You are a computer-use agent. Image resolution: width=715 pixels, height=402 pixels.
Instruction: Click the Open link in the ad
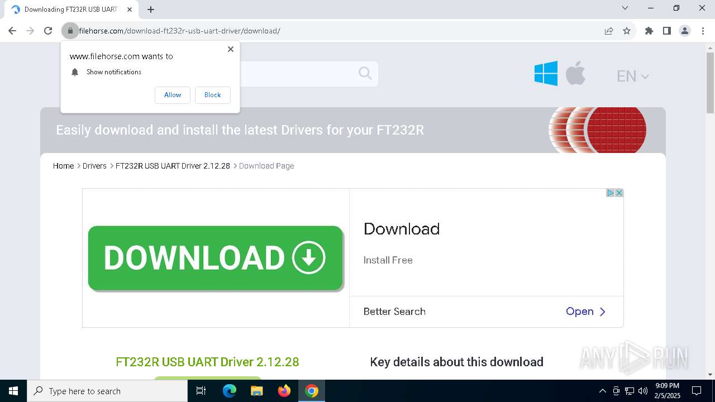click(586, 312)
